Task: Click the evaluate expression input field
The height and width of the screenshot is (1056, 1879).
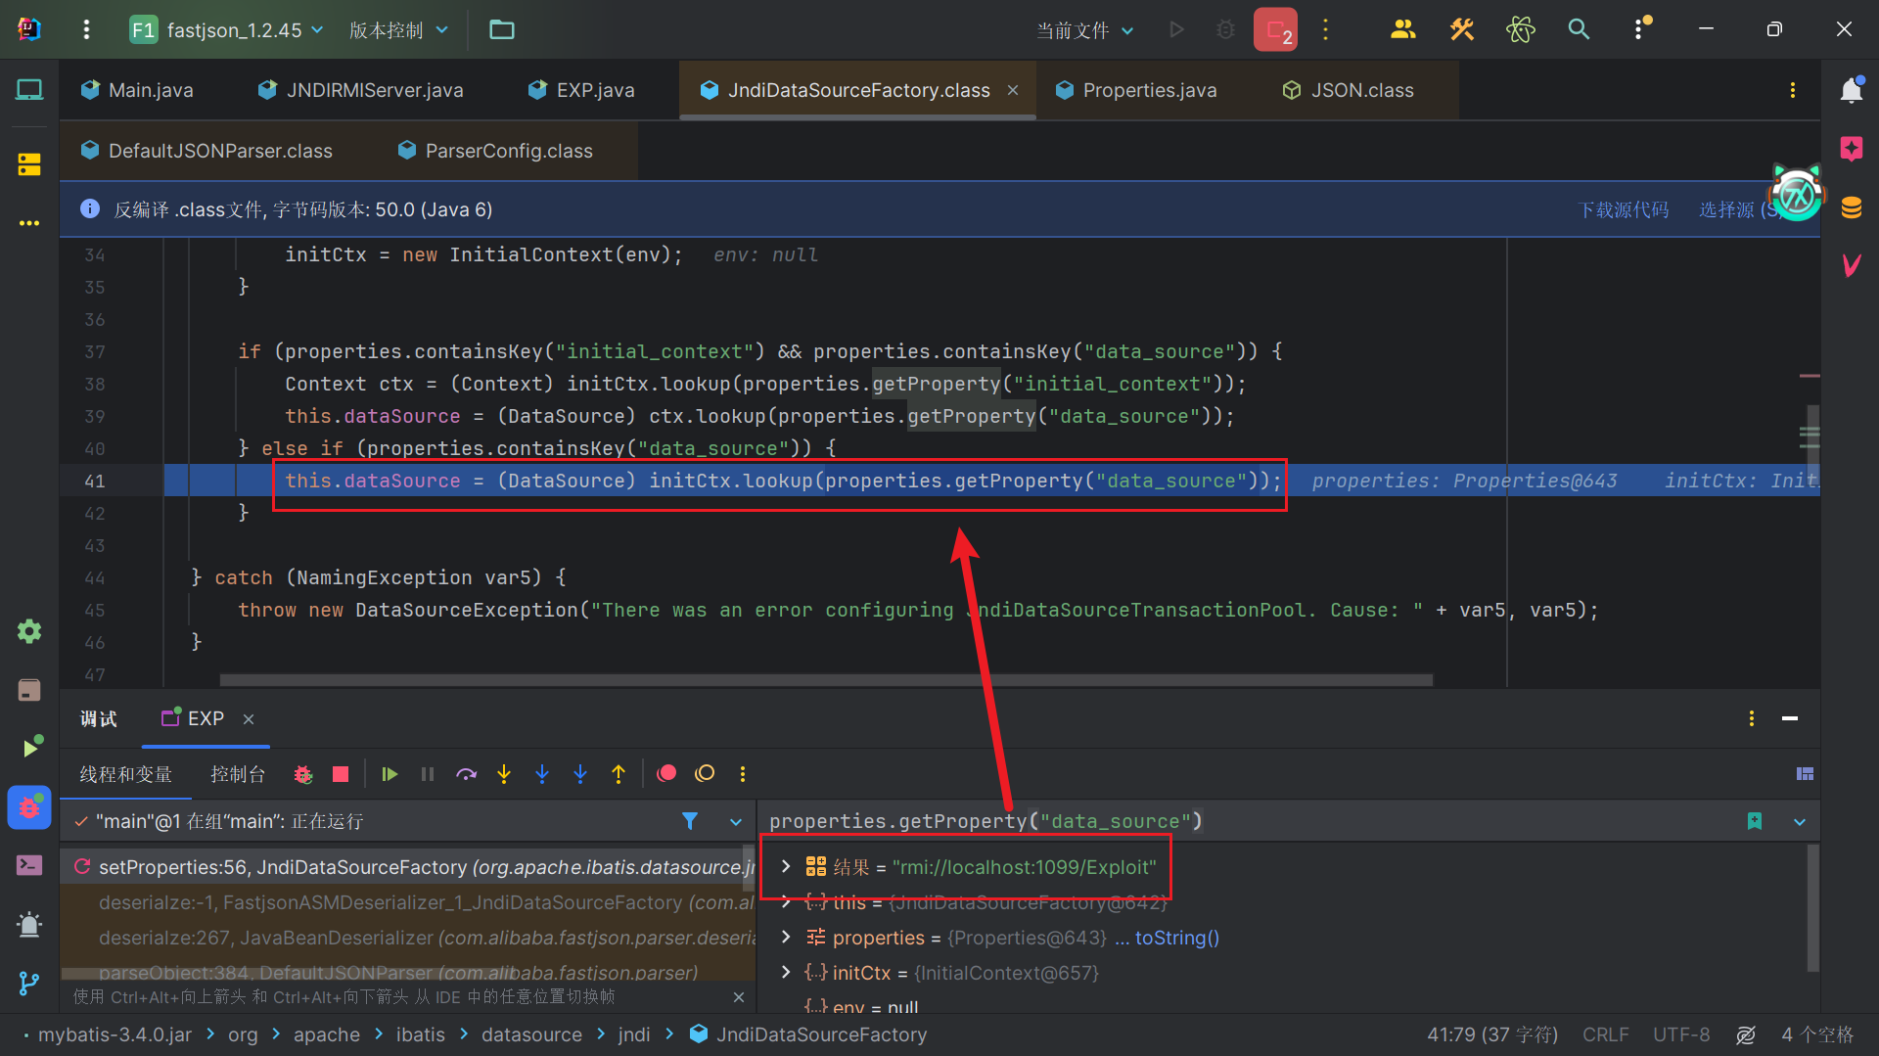Action: click(x=1248, y=822)
